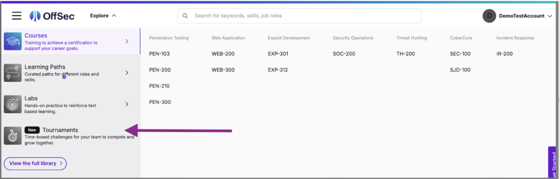This screenshot has width=560, height=179.
Task: Click View the full library button
Action: (x=35, y=164)
